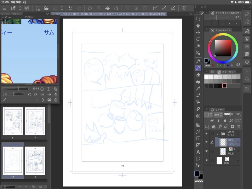Toggle visibility of the folder layer
The image size is (252, 189).
tap(207, 134)
